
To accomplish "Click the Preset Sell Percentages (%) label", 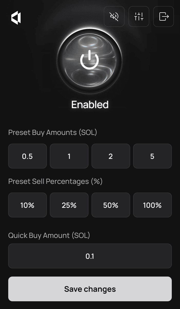I will (55, 182).
